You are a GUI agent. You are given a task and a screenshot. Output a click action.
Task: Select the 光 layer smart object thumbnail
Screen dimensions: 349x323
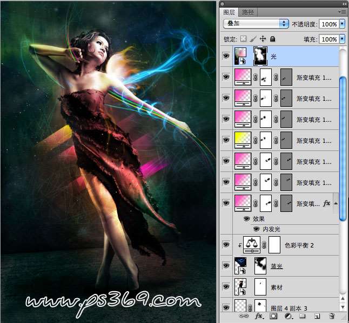coord(240,56)
